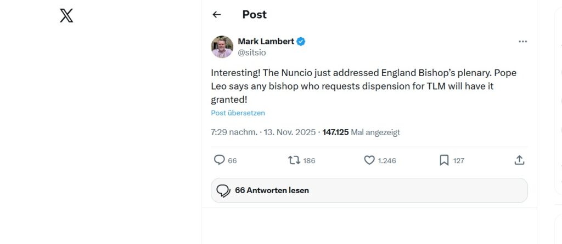Click the 1.246 likes count
562x244 pixels.
pos(387,161)
